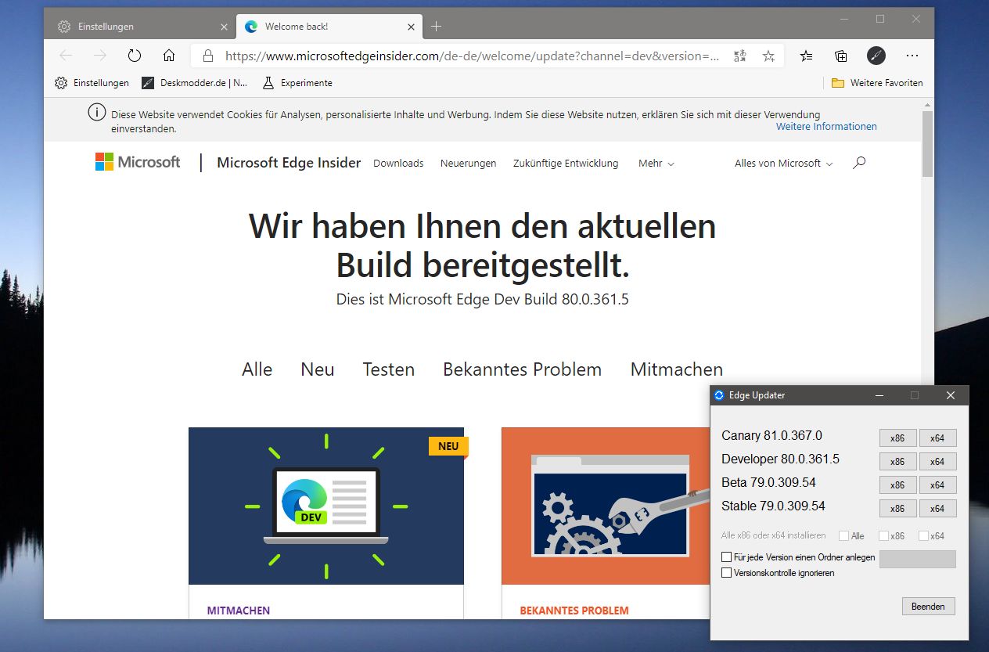Screen dimensions: 989x652
Task: Select the Mitmachen filter
Action: [x=677, y=369]
